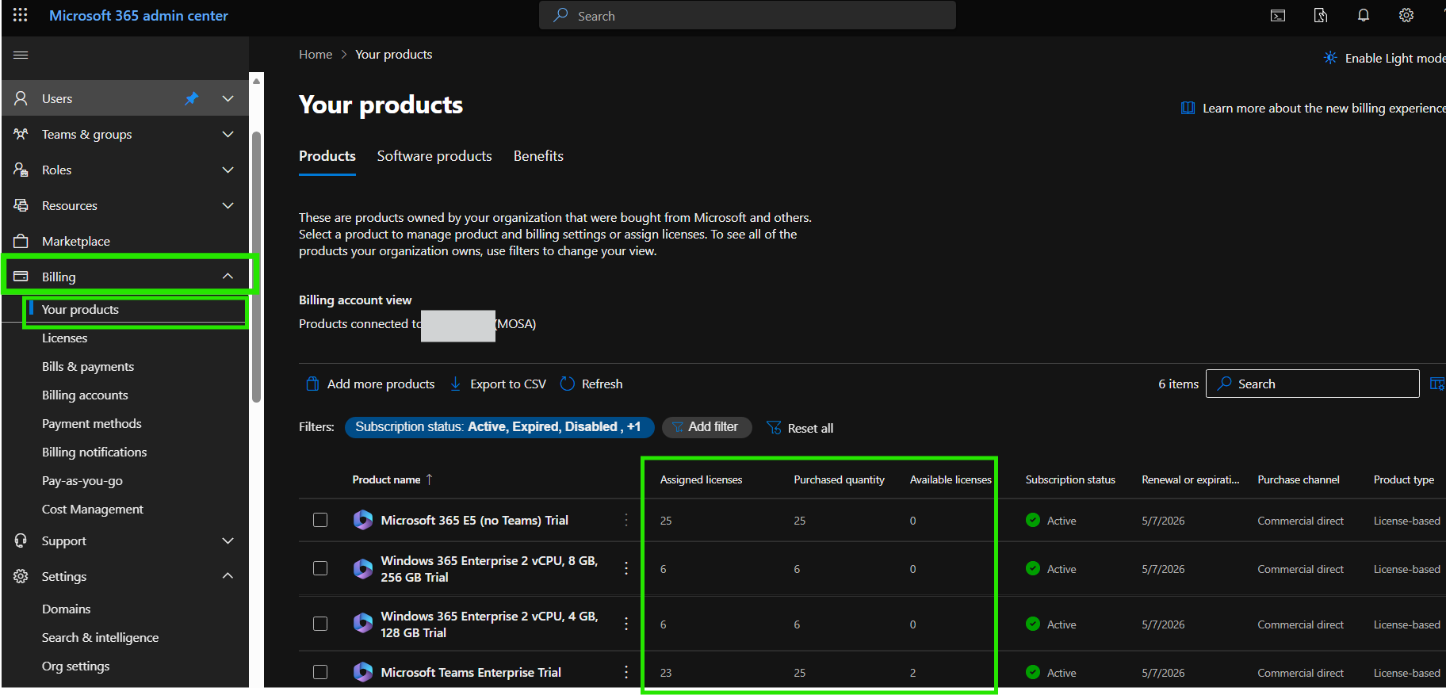This screenshot has height=695, width=1446.
Task: Click the Home breadcrumb link
Action: (316, 54)
